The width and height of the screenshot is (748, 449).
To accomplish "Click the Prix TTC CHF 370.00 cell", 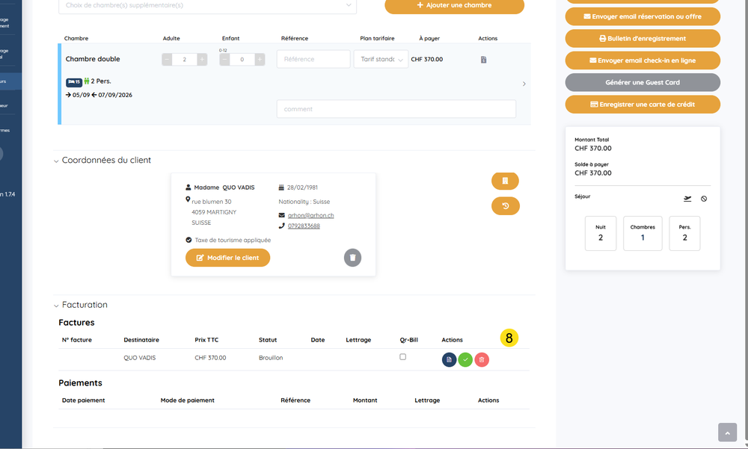I will pos(210,358).
